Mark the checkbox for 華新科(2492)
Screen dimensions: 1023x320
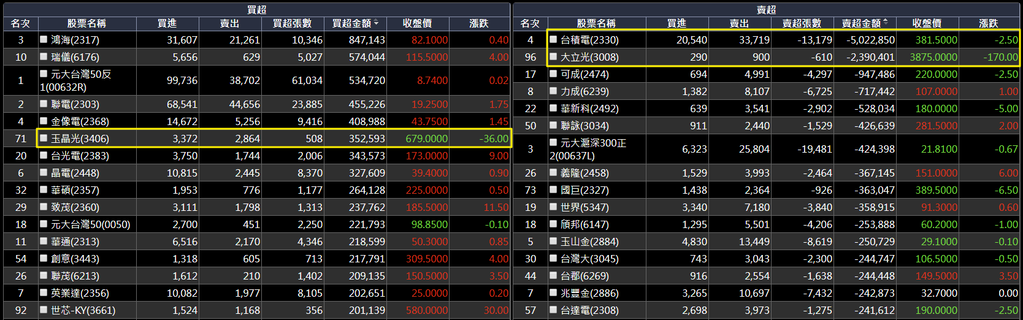[x=553, y=108]
